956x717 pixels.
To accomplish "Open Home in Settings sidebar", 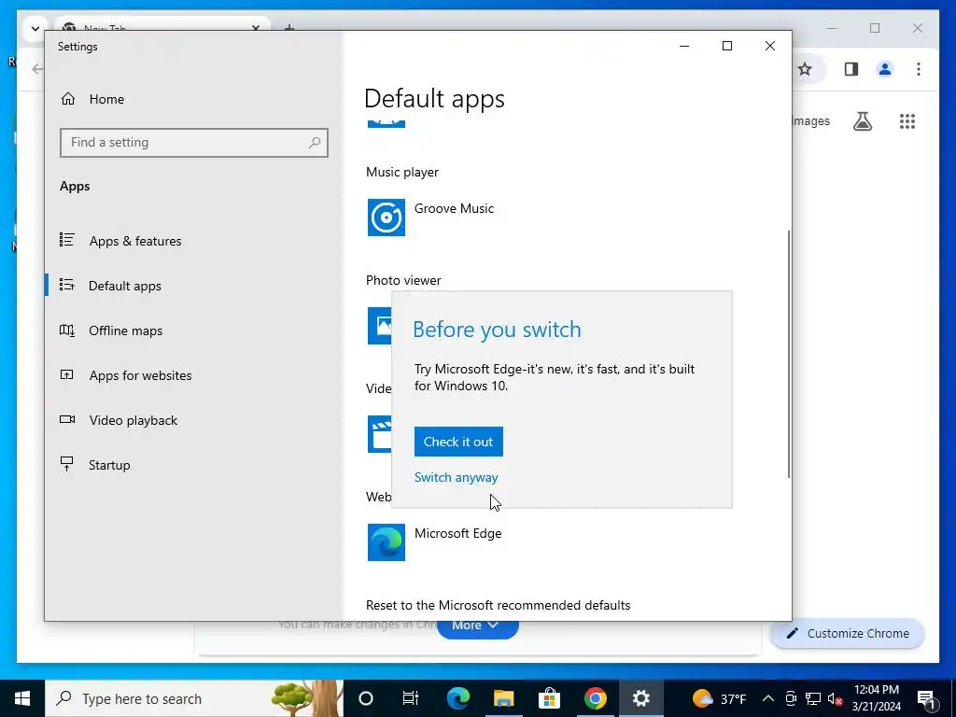I will coord(106,99).
